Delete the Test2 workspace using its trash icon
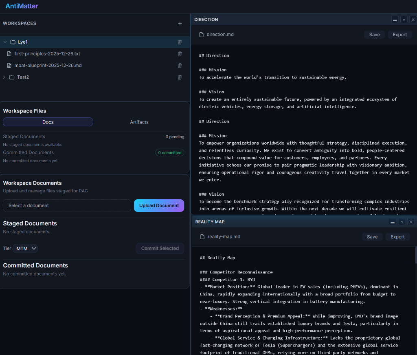The height and width of the screenshot is (355, 417). click(x=180, y=77)
